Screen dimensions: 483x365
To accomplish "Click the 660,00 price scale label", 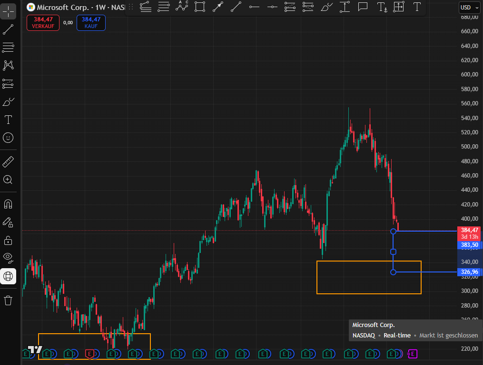I will tap(470, 31).
